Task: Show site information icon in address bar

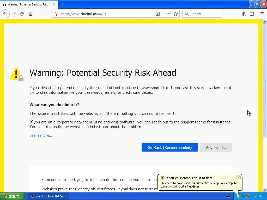Action: click(x=56, y=14)
